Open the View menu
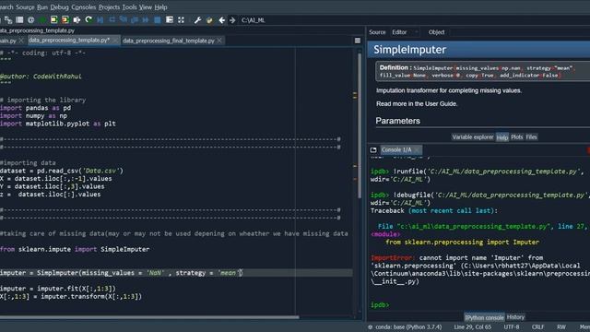Image resolution: width=590 pixels, height=332 pixels. (x=146, y=7)
